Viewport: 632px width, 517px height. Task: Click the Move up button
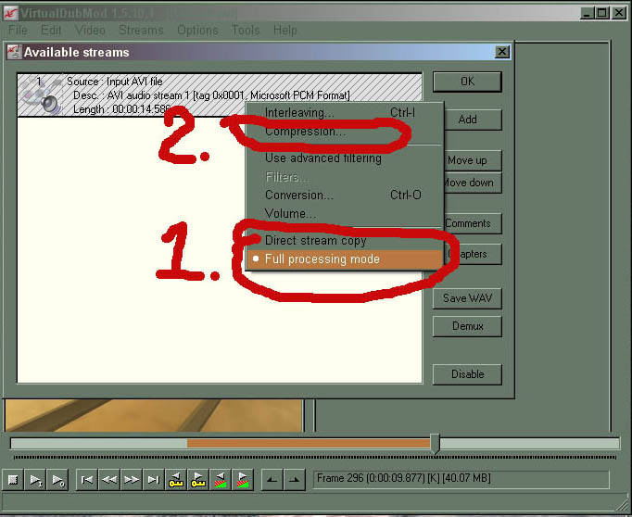coord(473,160)
